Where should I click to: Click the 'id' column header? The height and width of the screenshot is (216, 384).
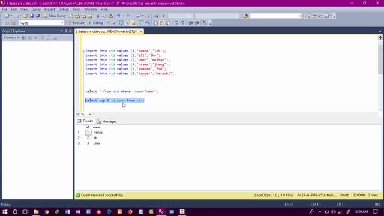click(x=88, y=127)
